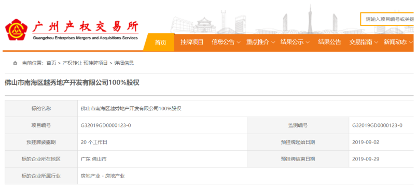Click the page heading 佛山市南海区越秀地产开发有限公司100%股权
417x187 pixels.
[x=72, y=83]
